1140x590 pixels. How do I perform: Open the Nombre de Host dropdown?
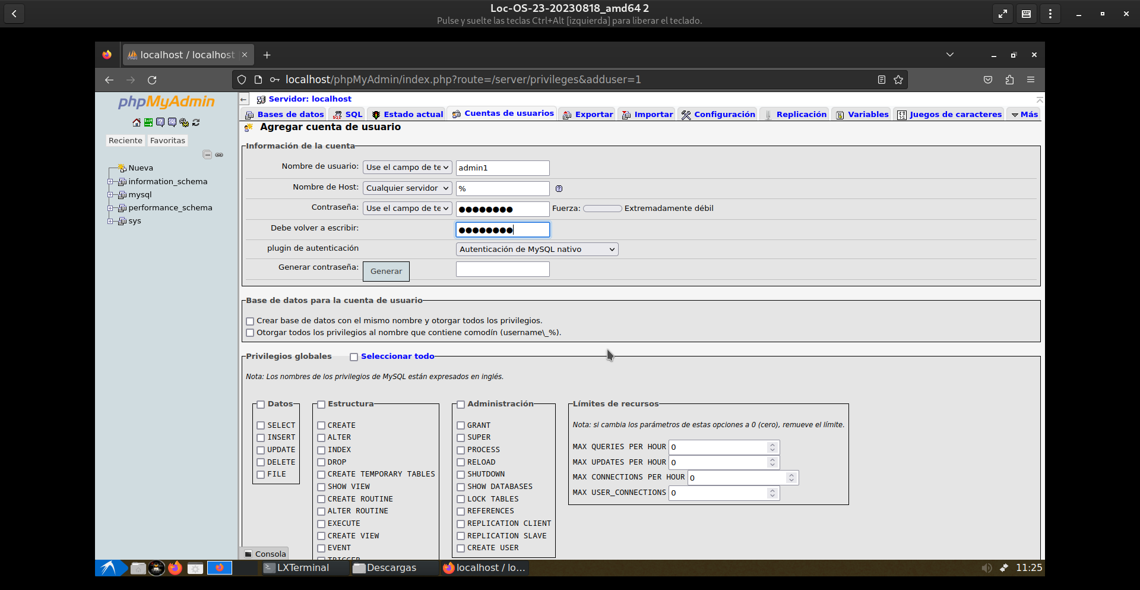[407, 188]
